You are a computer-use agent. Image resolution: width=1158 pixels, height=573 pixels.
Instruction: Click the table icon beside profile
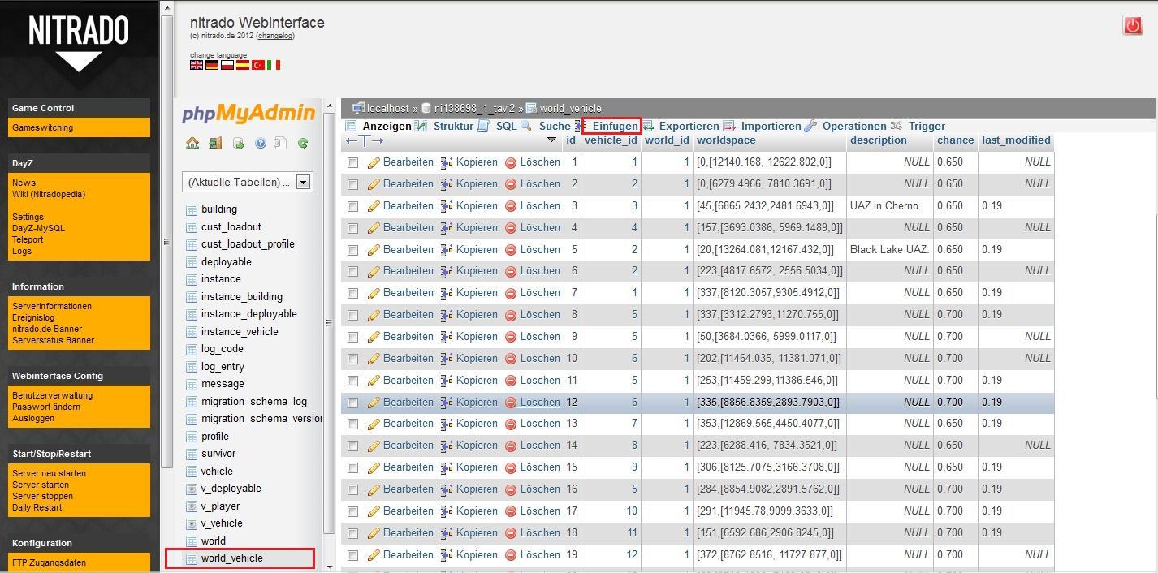(x=192, y=437)
